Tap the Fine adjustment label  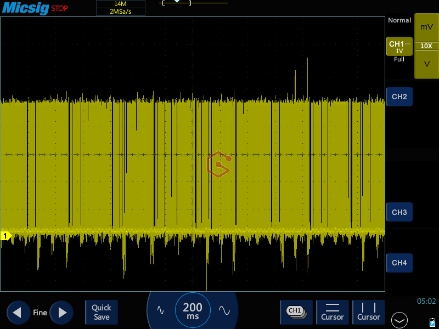pyautogui.click(x=40, y=313)
